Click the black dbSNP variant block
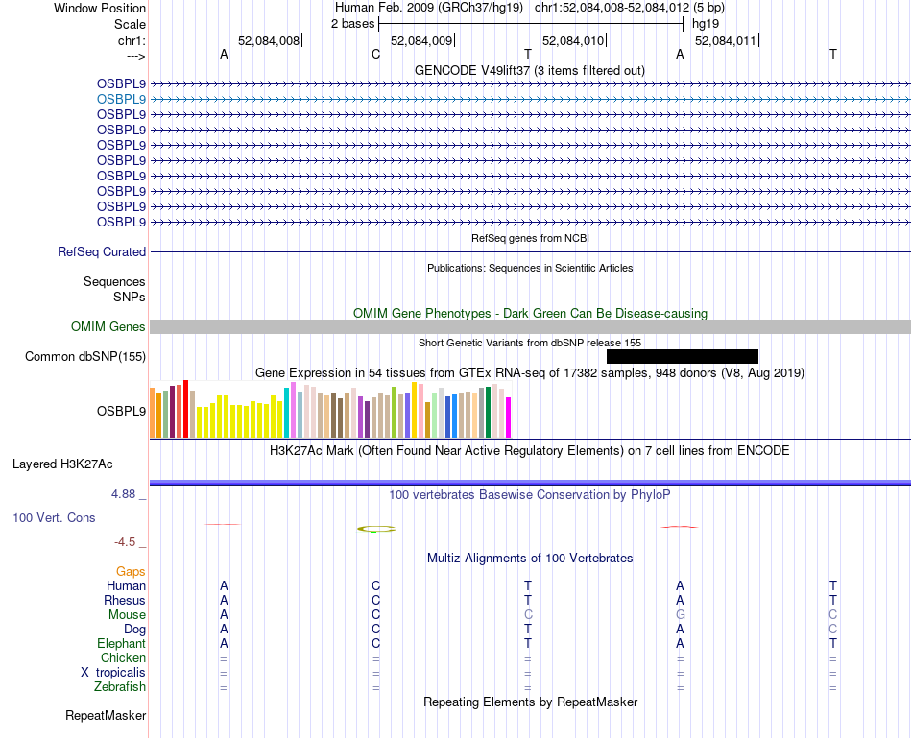This screenshot has height=738, width=912. (x=683, y=356)
